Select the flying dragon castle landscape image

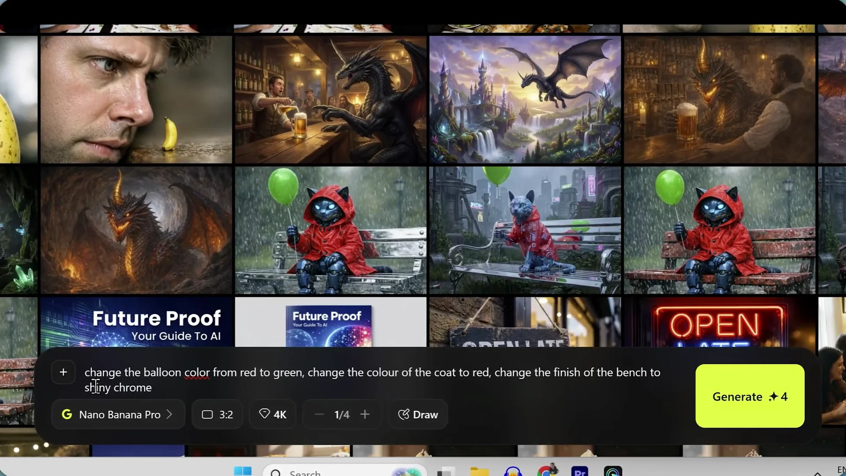pyautogui.click(x=525, y=100)
